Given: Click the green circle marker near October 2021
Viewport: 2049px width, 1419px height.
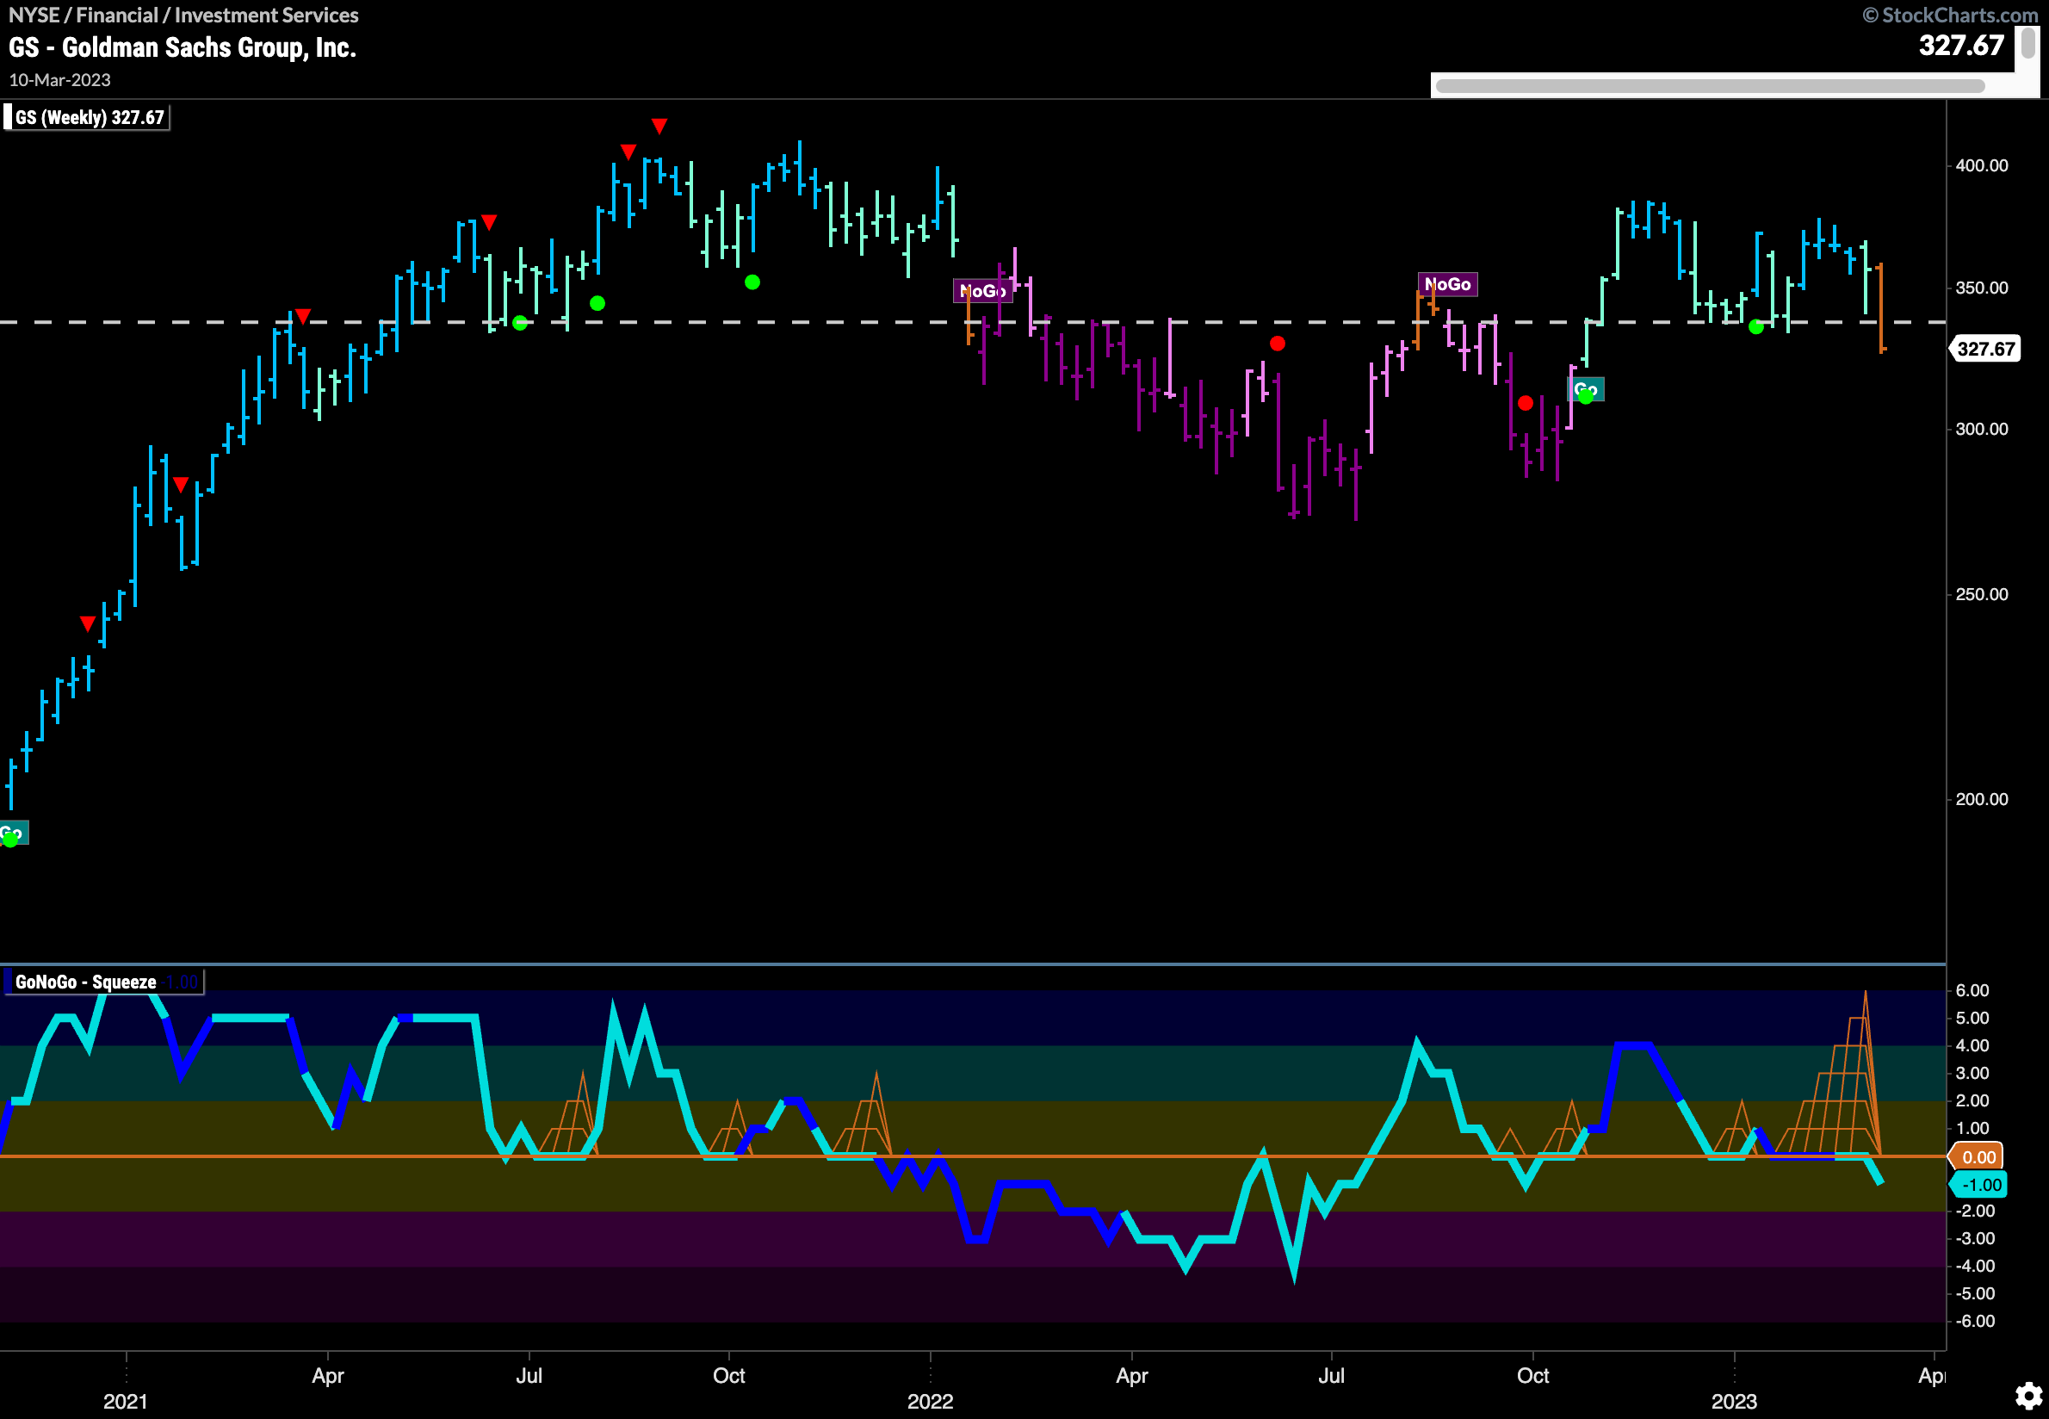Looking at the screenshot, I should point(752,282).
